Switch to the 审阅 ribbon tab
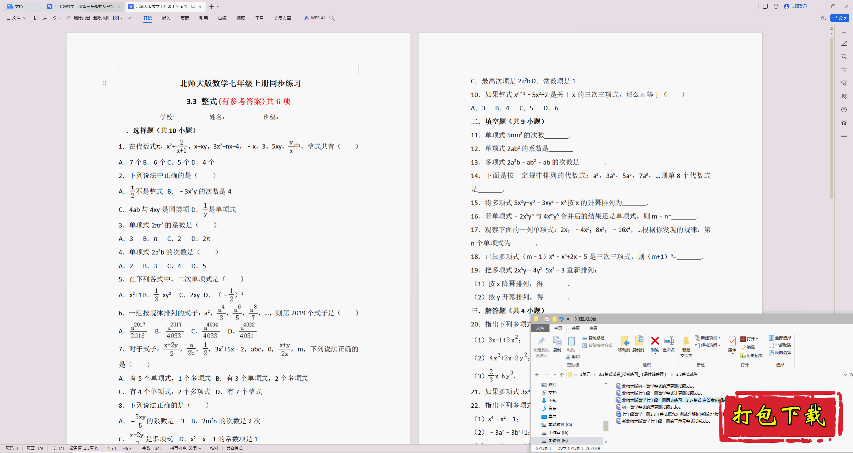This screenshot has height=453, width=853. pyautogui.click(x=222, y=18)
